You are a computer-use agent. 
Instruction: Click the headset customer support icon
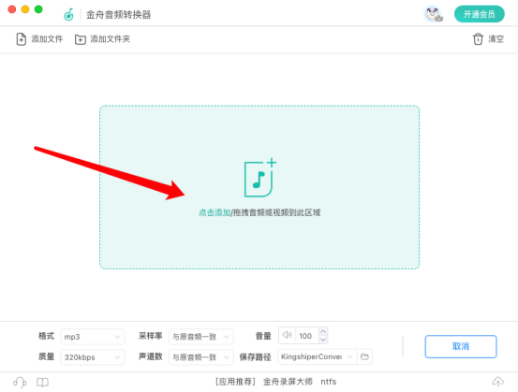click(x=20, y=382)
